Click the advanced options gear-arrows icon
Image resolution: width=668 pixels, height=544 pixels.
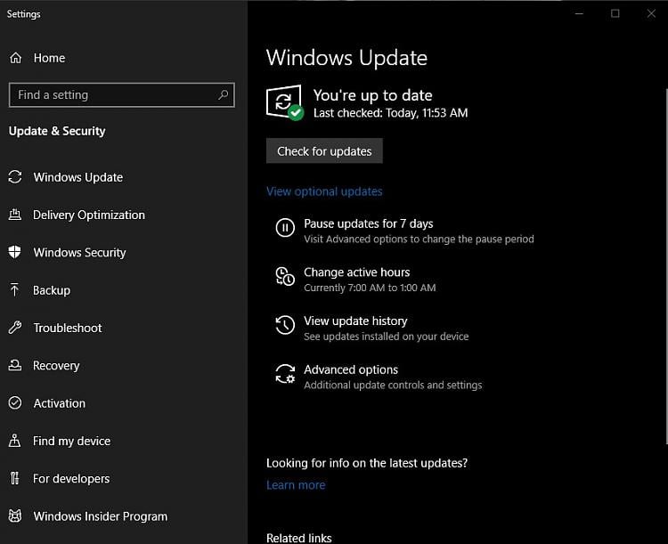pyautogui.click(x=285, y=374)
